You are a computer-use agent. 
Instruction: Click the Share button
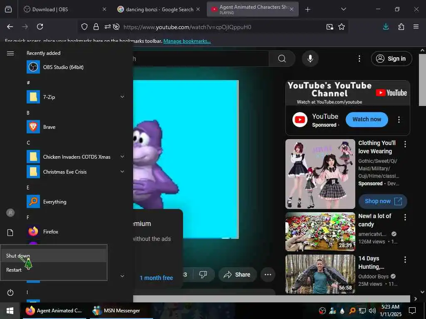point(237,275)
